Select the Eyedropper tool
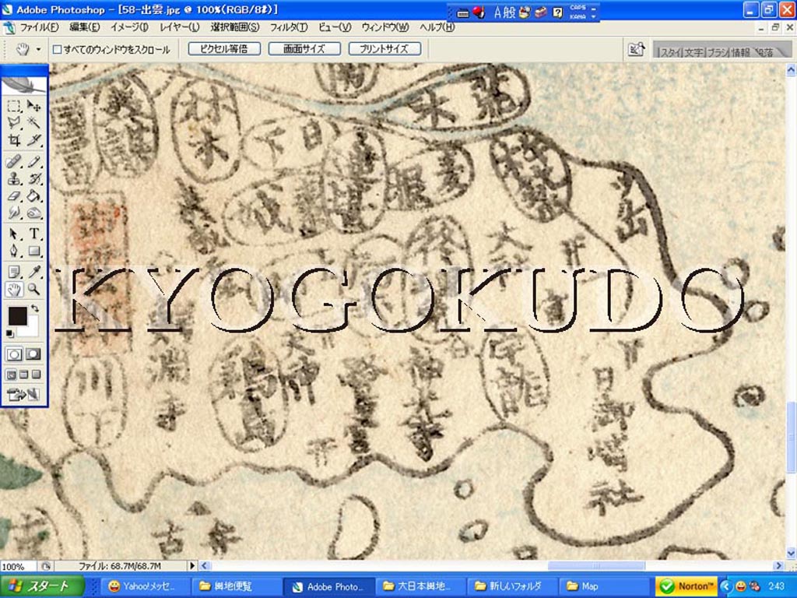This screenshot has height=598, width=797. [33, 273]
